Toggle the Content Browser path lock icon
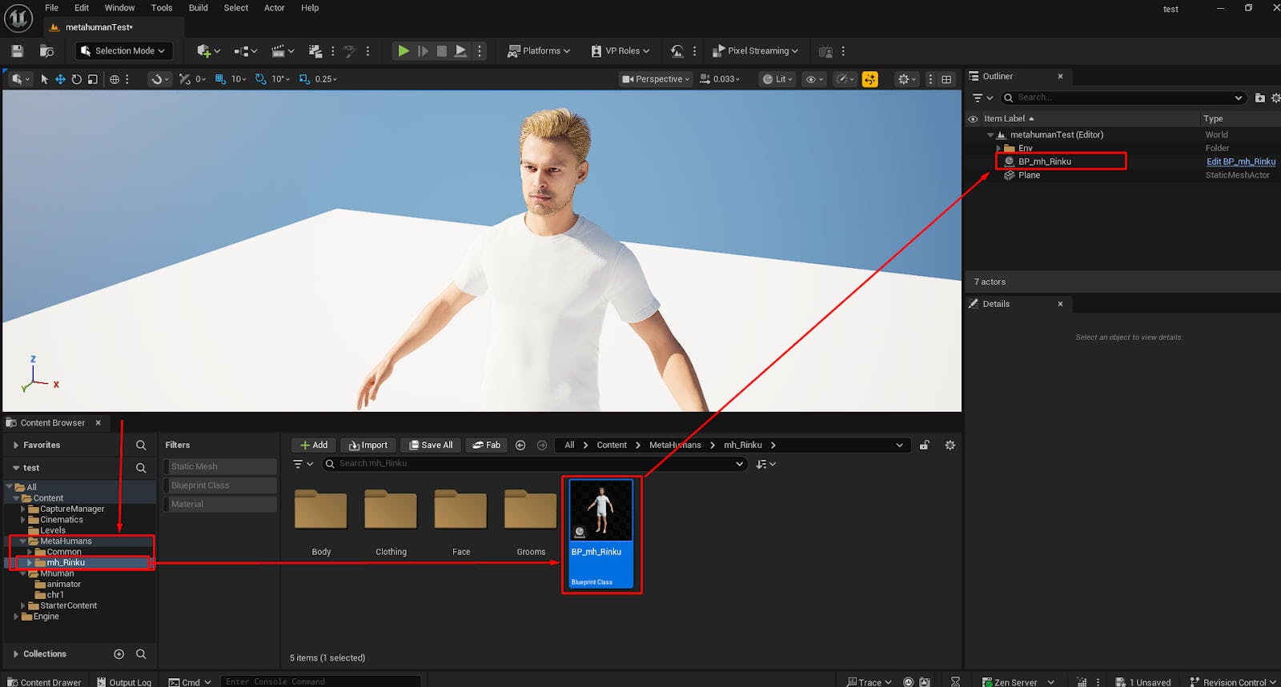The image size is (1281, 687). 924,445
